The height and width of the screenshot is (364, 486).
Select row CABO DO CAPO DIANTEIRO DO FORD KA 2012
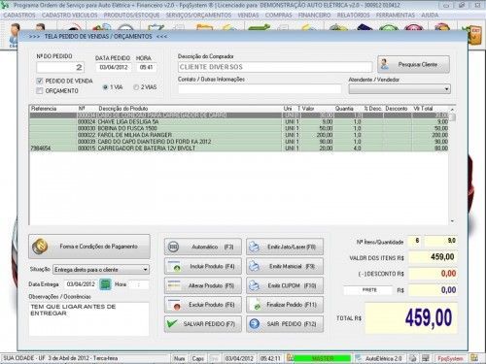239,142
